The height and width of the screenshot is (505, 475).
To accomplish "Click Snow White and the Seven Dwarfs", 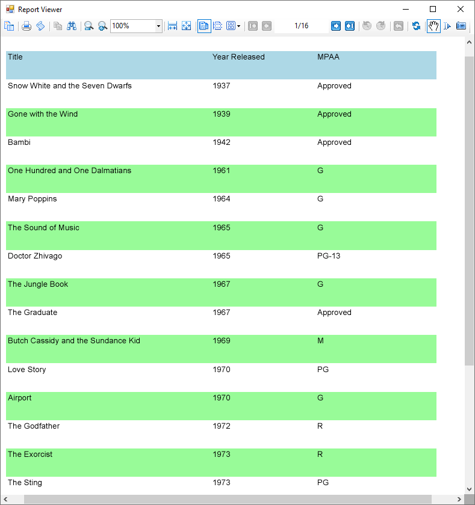I will click(70, 85).
